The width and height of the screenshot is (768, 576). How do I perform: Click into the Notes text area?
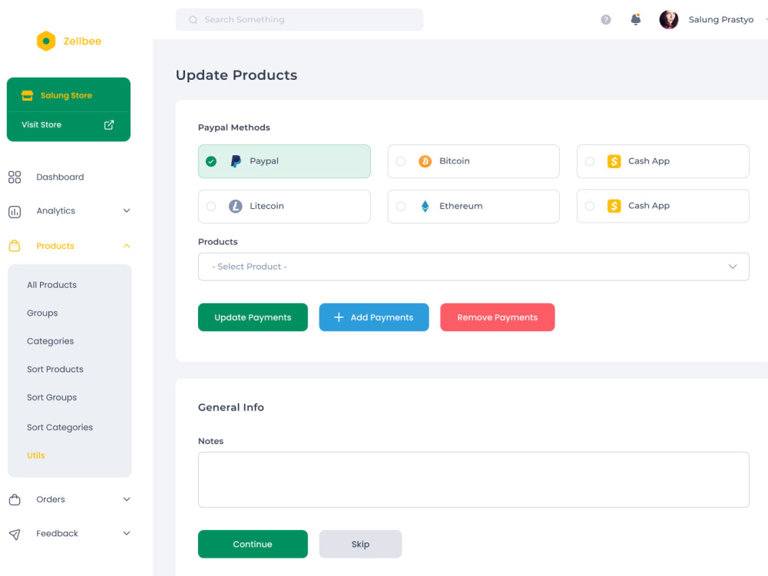[474, 479]
